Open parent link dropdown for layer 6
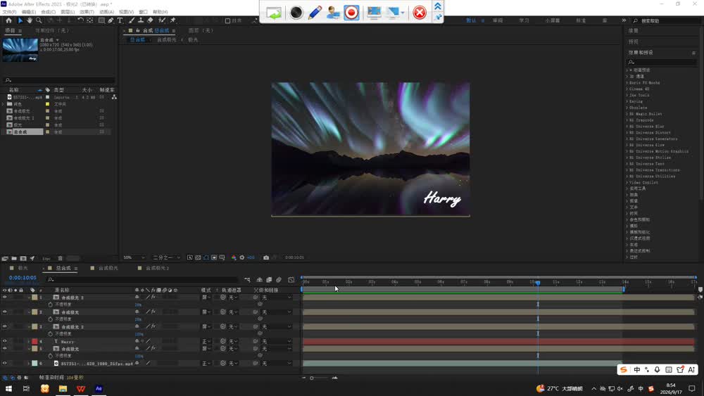This screenshot has width=704, height=396. [275, 363]
